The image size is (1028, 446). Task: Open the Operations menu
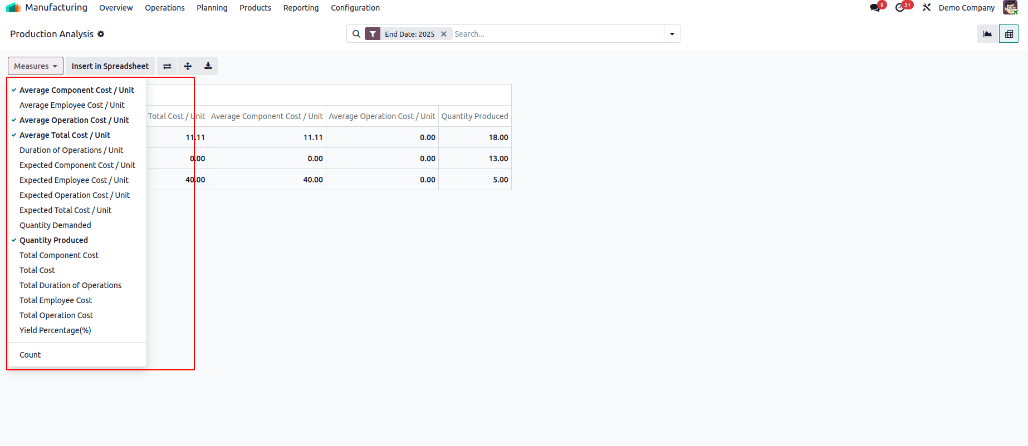tap(165, 8)
